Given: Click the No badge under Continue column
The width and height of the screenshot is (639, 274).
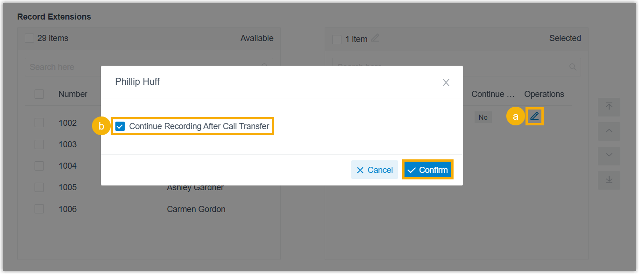Looking at the screenshot, I should click(483, 117).
